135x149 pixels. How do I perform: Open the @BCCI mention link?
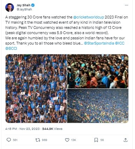(x=11, y=48)
